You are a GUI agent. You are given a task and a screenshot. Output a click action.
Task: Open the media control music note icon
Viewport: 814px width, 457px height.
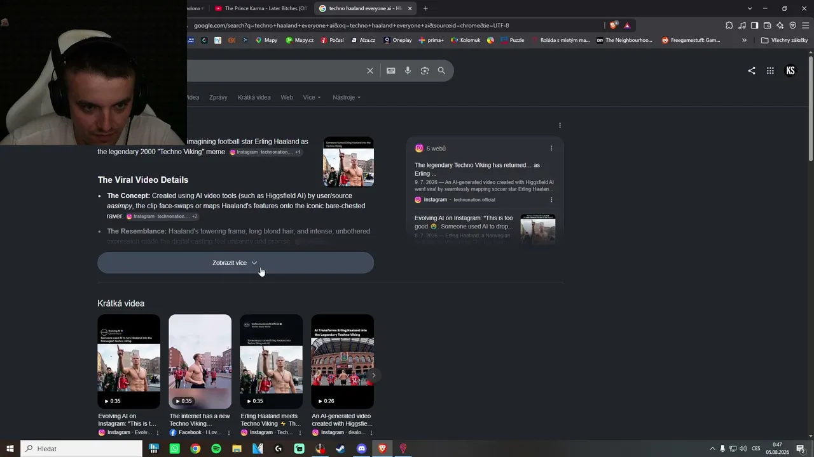point(742,25)
